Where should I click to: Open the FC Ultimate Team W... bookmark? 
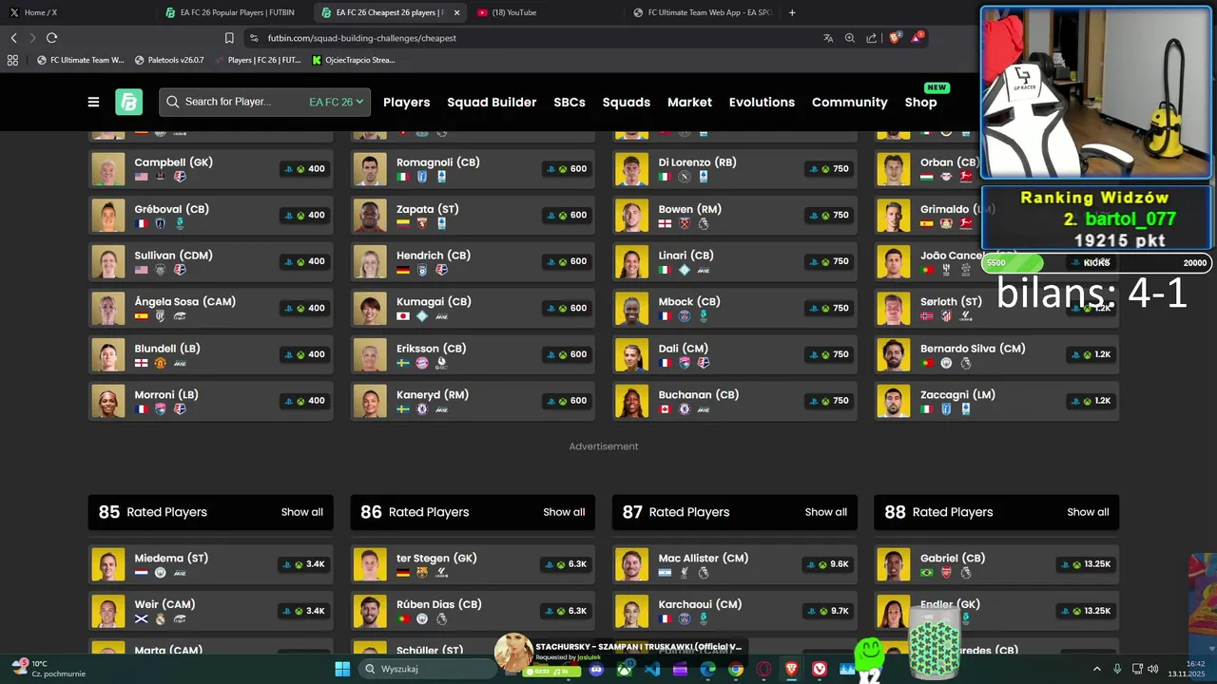80,60
